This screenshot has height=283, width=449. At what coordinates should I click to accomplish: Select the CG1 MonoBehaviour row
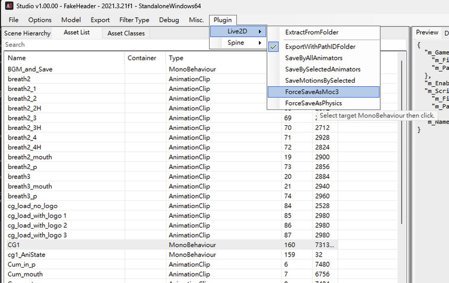click(x=172, y=245)
